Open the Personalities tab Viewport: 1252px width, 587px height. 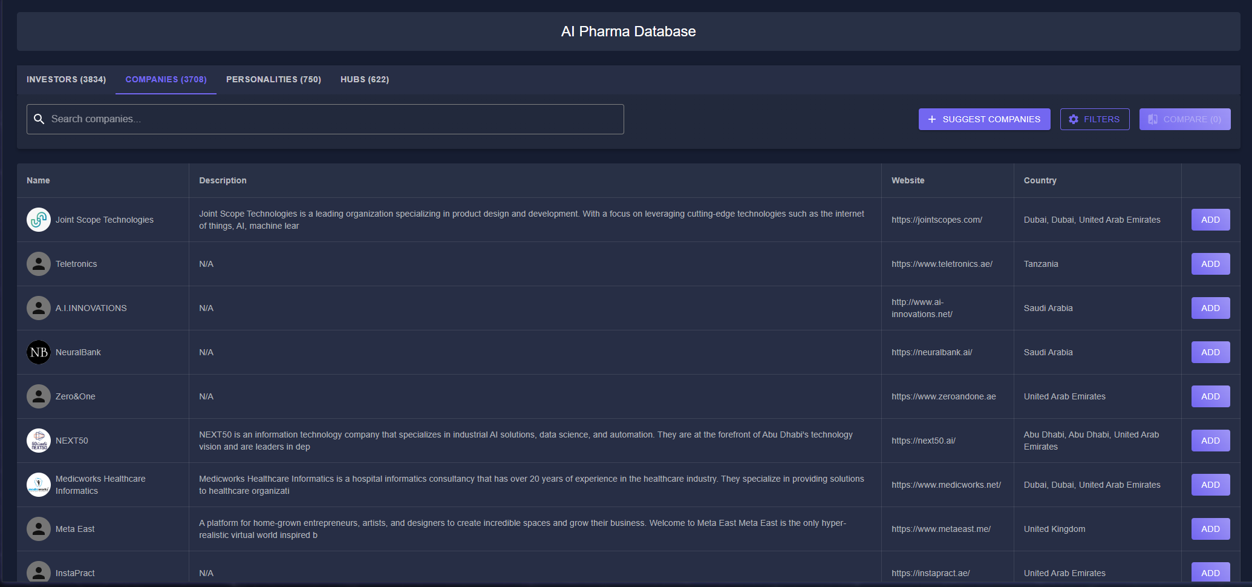pos(273,79)
